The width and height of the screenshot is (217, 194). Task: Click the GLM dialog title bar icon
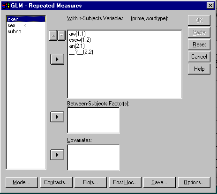click(6, 6)
